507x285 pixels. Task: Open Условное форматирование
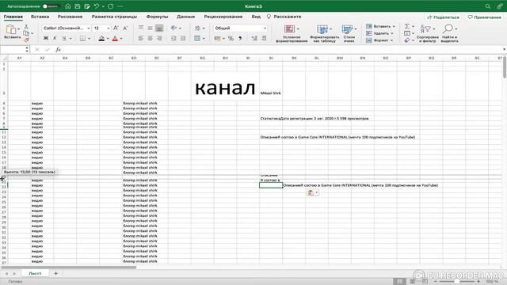point(292,33)
